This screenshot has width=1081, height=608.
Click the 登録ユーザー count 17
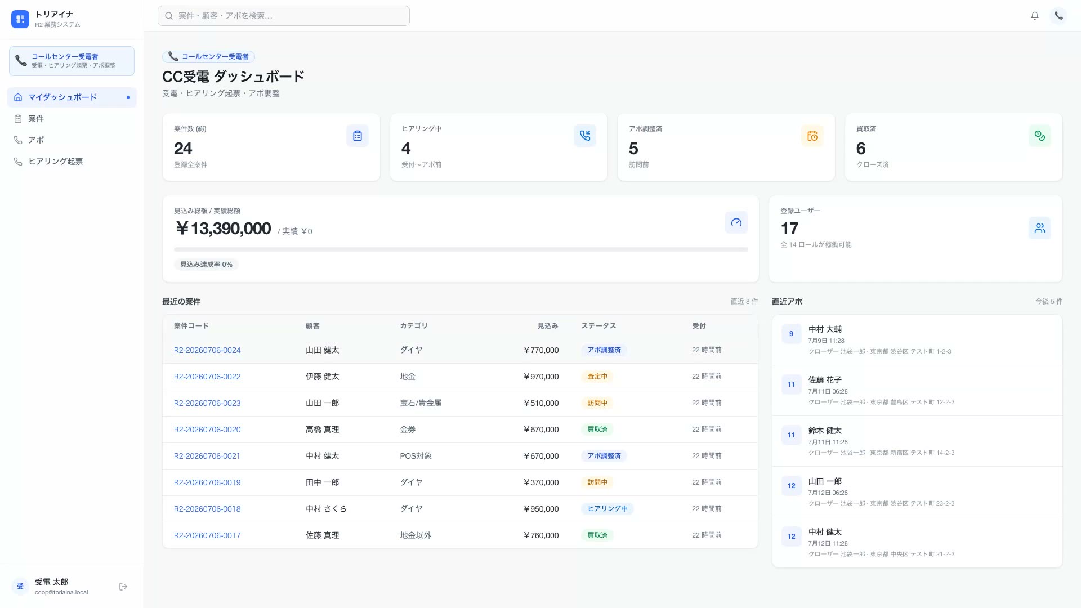(x=789, y=229)
